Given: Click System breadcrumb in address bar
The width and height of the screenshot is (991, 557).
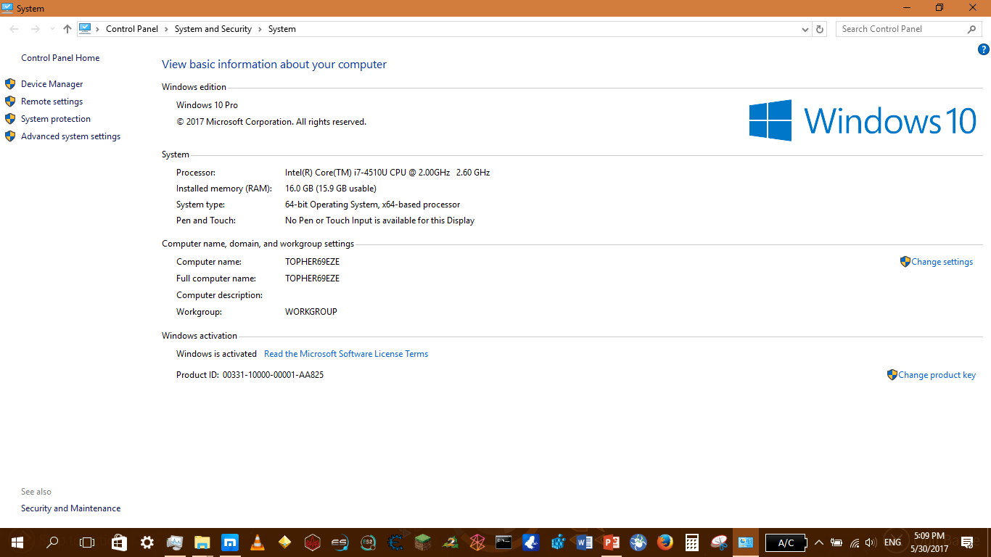Looking at the screenshot, I should pos(281,29).
